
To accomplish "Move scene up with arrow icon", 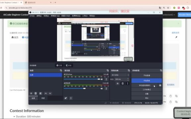I will (x=46, y=93).
